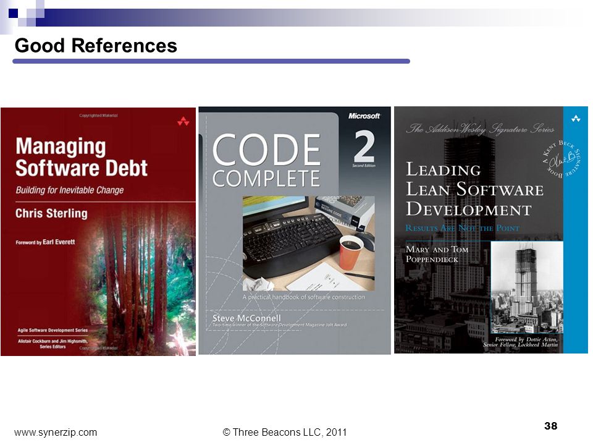This screenshot has width=593, height=445.
Task: Click the white Addison-Wesley logo on blue strip
Action: coord(576,119)
